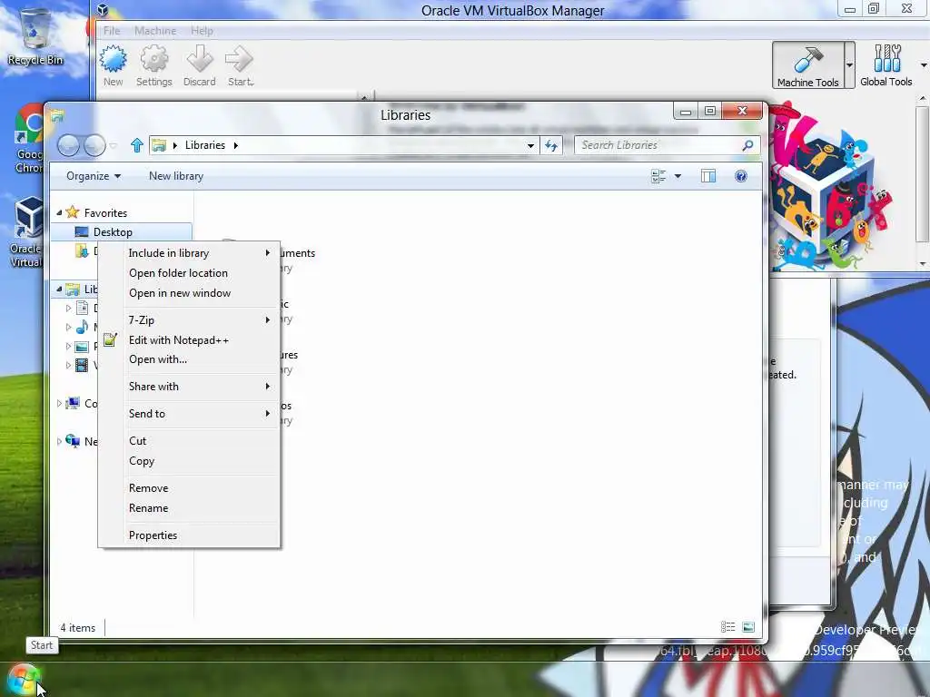930x697 pixels.
Task: Click the Videos library filmstrip icon
Action: 82,366
